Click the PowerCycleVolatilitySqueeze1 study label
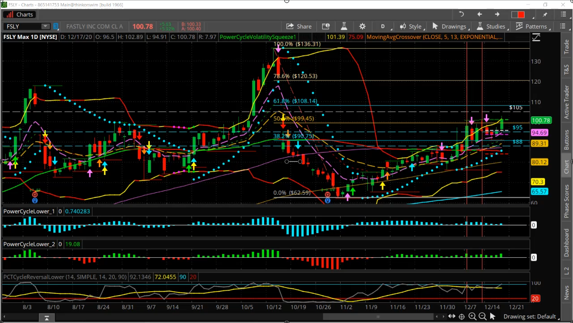The width and height of the screenshot is (573, 323). pos(258,37)
